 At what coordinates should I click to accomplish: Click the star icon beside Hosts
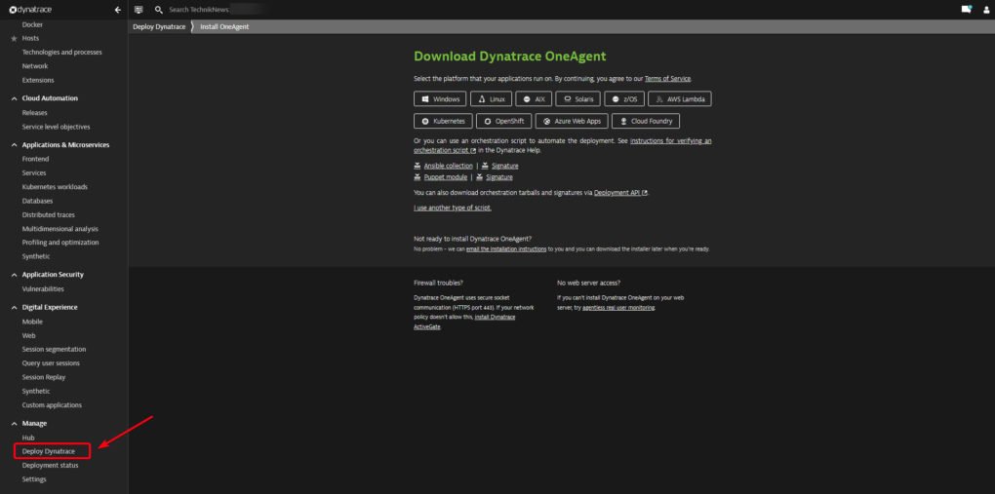[13, 38]
